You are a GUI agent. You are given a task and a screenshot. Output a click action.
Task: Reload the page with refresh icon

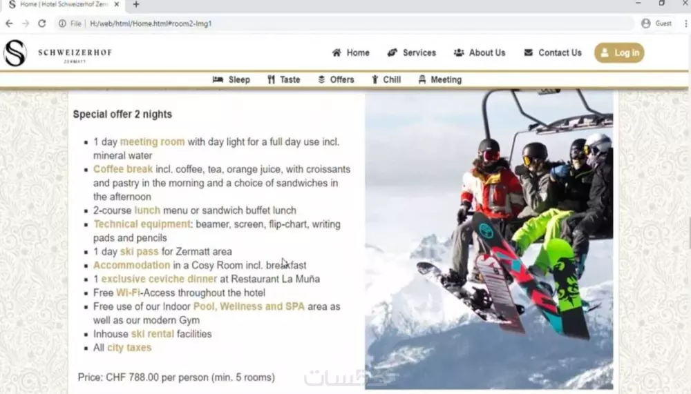42,23
